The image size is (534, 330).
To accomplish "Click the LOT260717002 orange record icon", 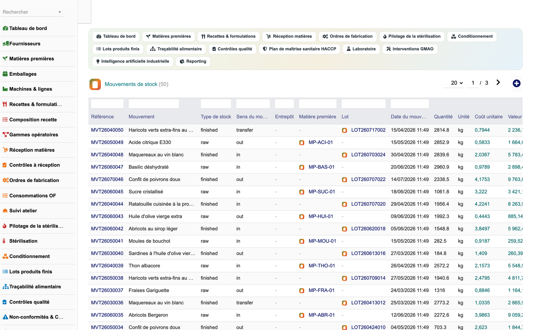I will click(x=344, y=130).
